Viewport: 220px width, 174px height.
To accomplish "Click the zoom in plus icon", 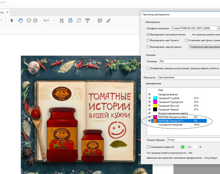I will [35, 21].
